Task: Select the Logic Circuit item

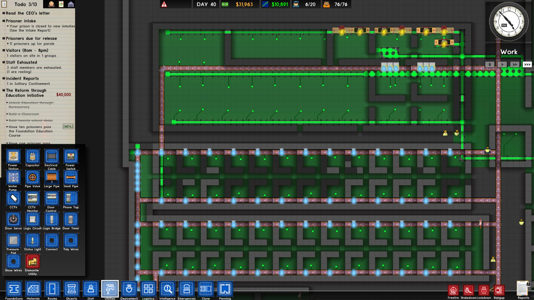Action: 33,219
